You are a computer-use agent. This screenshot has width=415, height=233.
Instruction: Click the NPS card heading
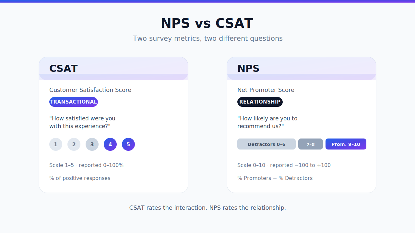[248, 69]
